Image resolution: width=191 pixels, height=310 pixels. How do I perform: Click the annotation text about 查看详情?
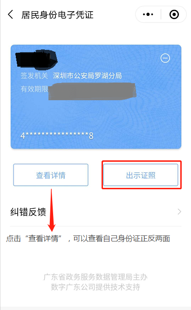click(x=88, y=239)
